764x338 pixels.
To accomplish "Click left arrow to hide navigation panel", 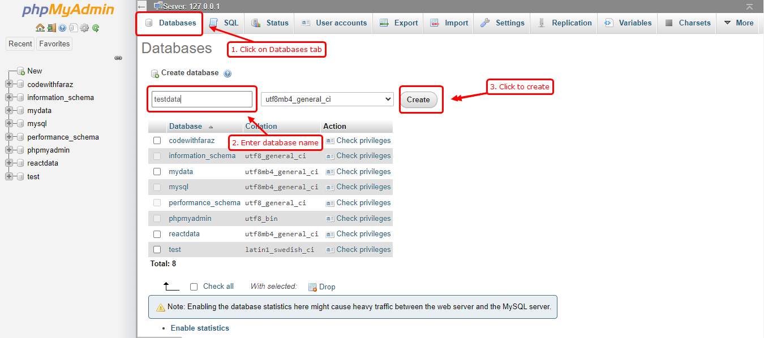I will (142, 7).
